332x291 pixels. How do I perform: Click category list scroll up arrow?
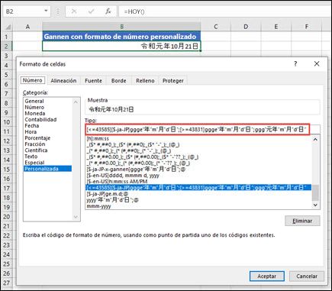[x=76, y=102]
